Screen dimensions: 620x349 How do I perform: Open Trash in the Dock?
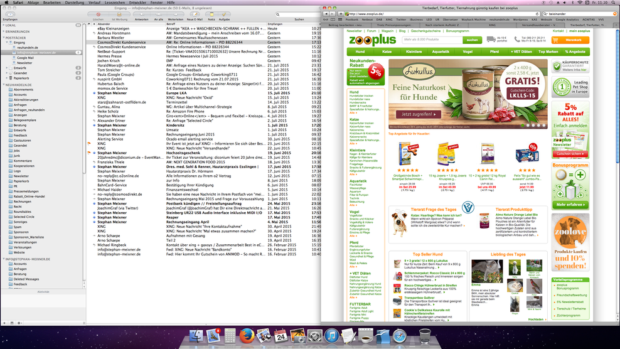coord(425,336)
